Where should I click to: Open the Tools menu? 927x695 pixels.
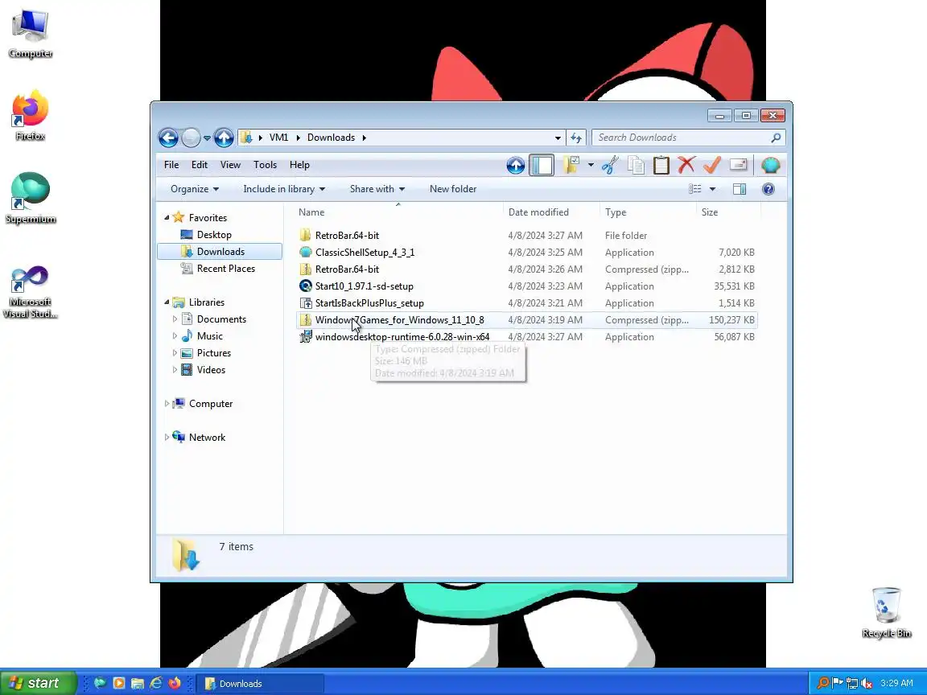[265, 165]
